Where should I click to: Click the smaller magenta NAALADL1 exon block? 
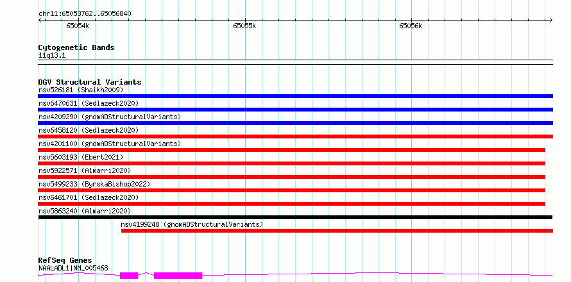click(129, 276)
